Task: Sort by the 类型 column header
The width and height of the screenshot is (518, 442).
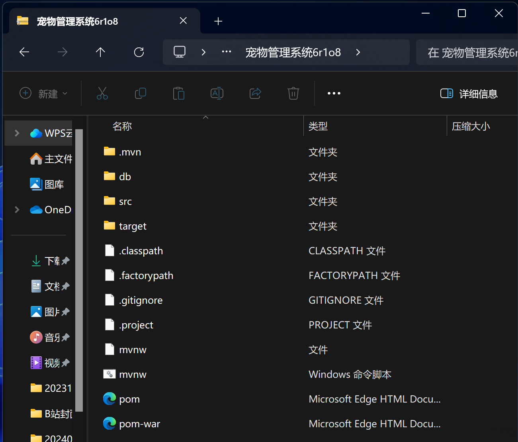Action: tap(318, 126)
